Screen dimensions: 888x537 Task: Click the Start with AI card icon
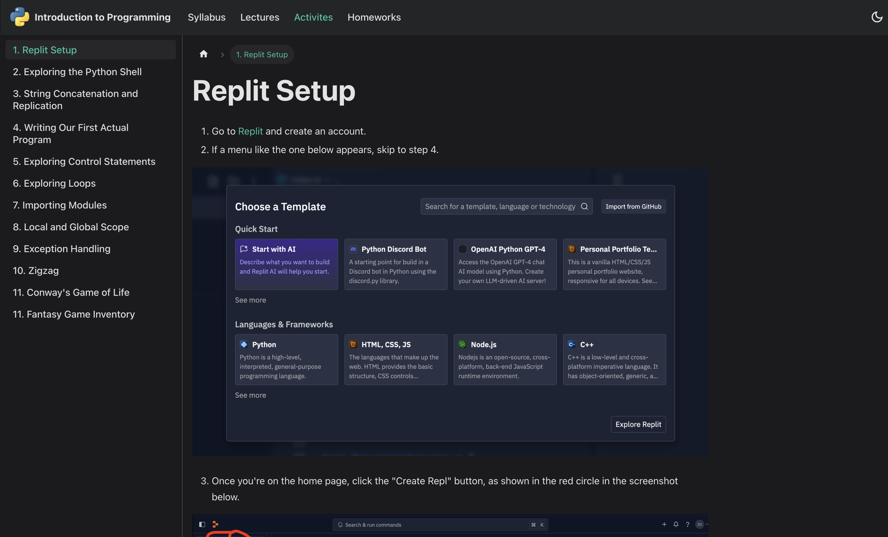coord(244,249)
